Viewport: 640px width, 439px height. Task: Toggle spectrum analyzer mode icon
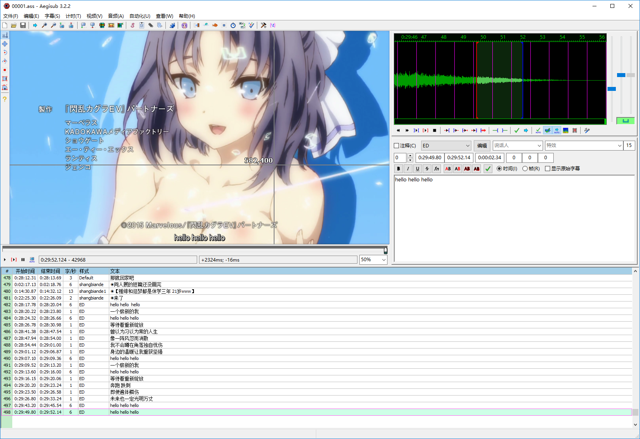566,130
